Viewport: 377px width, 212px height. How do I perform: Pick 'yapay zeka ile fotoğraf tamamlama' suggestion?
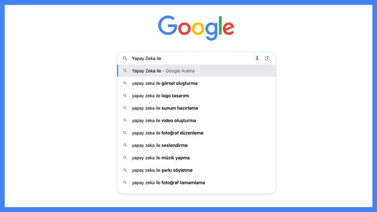[x=197, y=182]
